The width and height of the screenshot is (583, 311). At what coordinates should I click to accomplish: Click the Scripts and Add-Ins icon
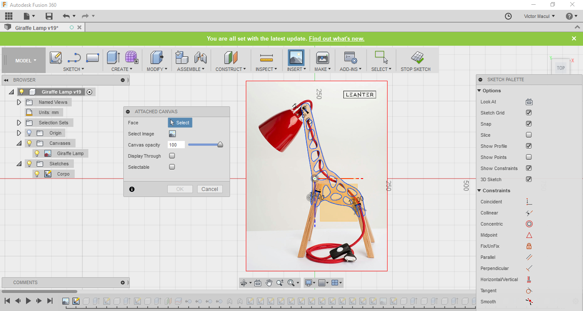tap(351, 58)
